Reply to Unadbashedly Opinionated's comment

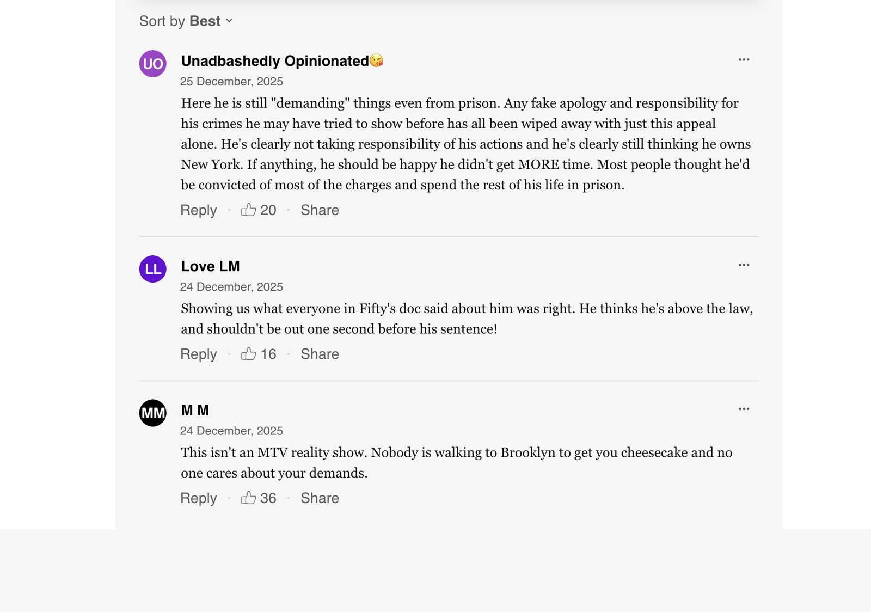point(198,210)
